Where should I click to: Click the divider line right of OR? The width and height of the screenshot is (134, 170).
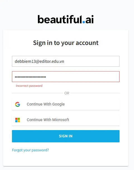point(95,93)
